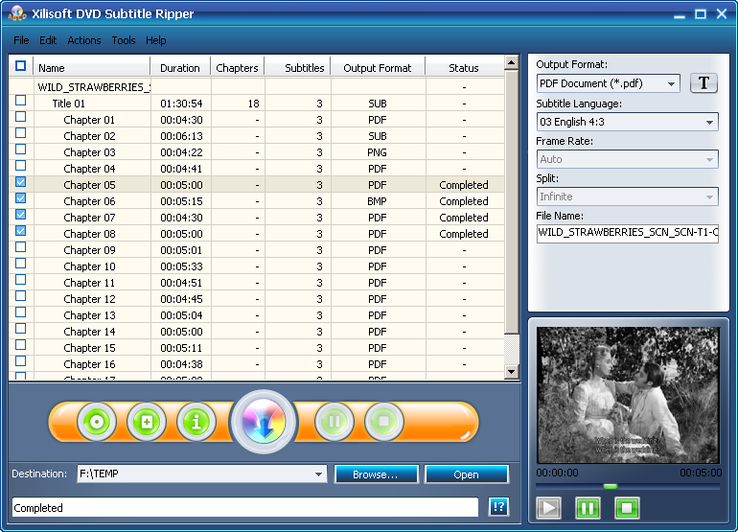The width and height of the screenshot is (738, 532).
Task: Open text settings with the T icon
Action: [703, 83]
